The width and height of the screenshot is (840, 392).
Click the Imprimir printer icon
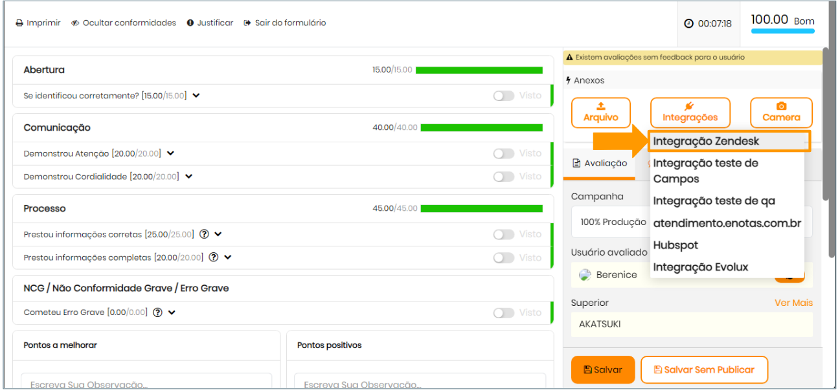19,23
